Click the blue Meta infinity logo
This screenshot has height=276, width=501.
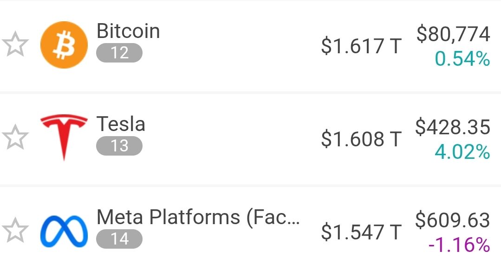[64, 232]
